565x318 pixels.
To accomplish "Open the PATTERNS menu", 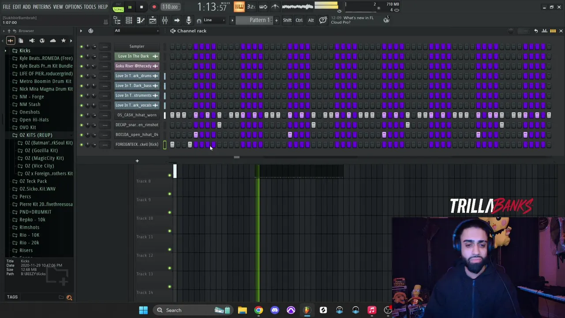I will [42, 7].
